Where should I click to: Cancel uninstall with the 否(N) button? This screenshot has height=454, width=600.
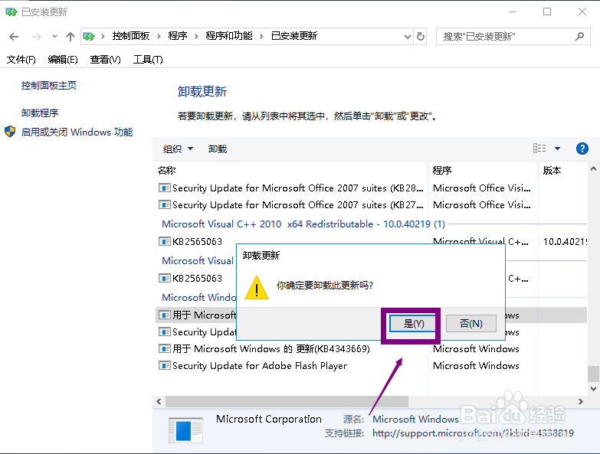point(471,324)
